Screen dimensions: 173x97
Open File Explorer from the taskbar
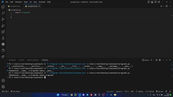pyautogui.click(x=115, y=95)
